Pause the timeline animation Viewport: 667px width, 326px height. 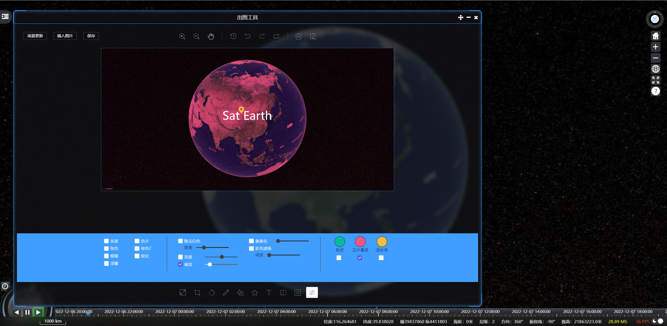pos(27,312)
